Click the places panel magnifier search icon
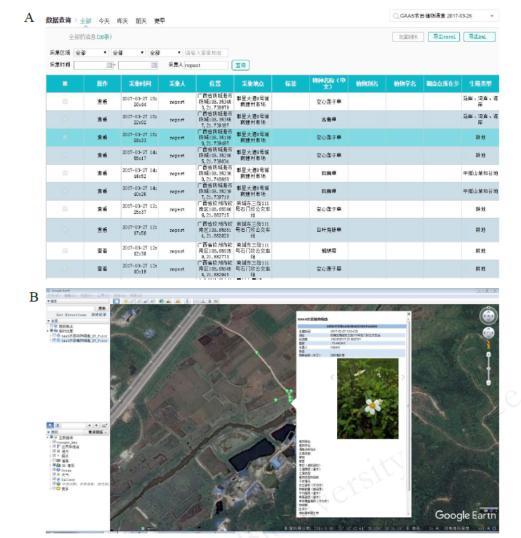Viewport: 521px width, 538px height. [x=50, y=425]
